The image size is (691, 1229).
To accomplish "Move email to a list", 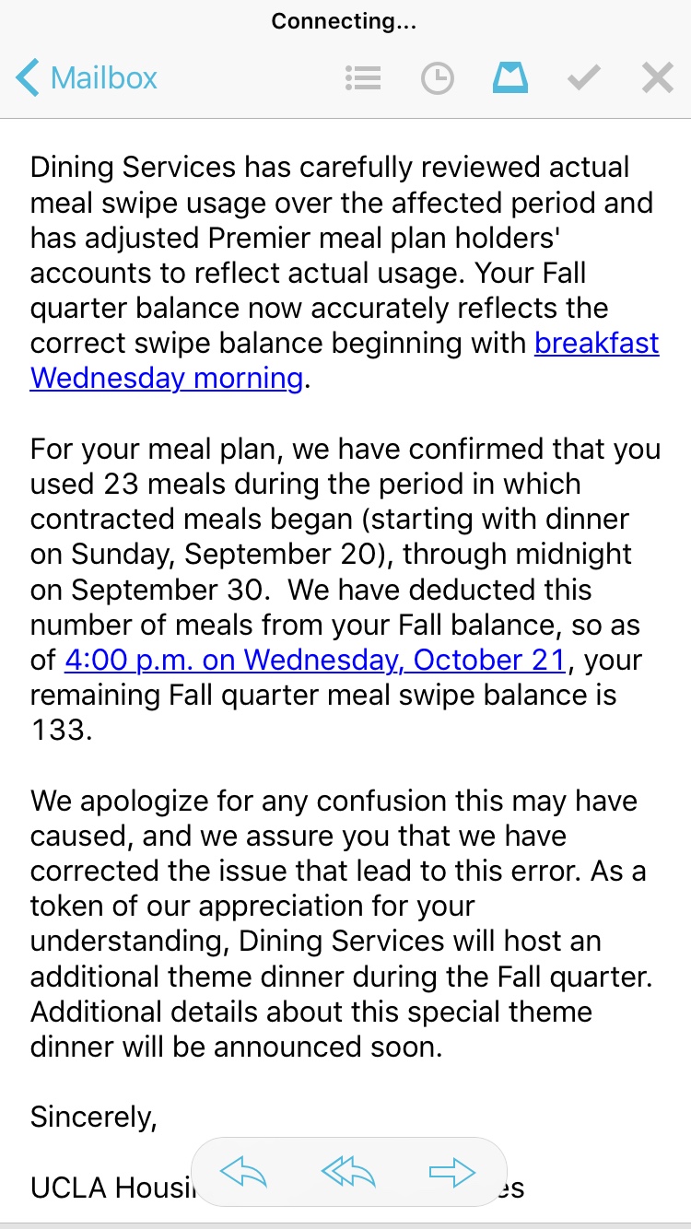I will click(x=363, y=78).
